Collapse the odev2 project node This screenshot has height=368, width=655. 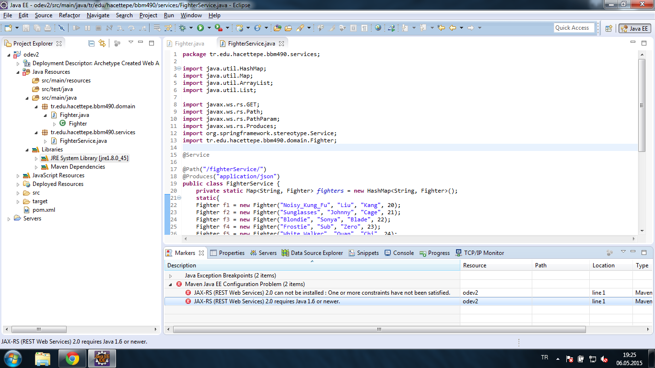9,55
